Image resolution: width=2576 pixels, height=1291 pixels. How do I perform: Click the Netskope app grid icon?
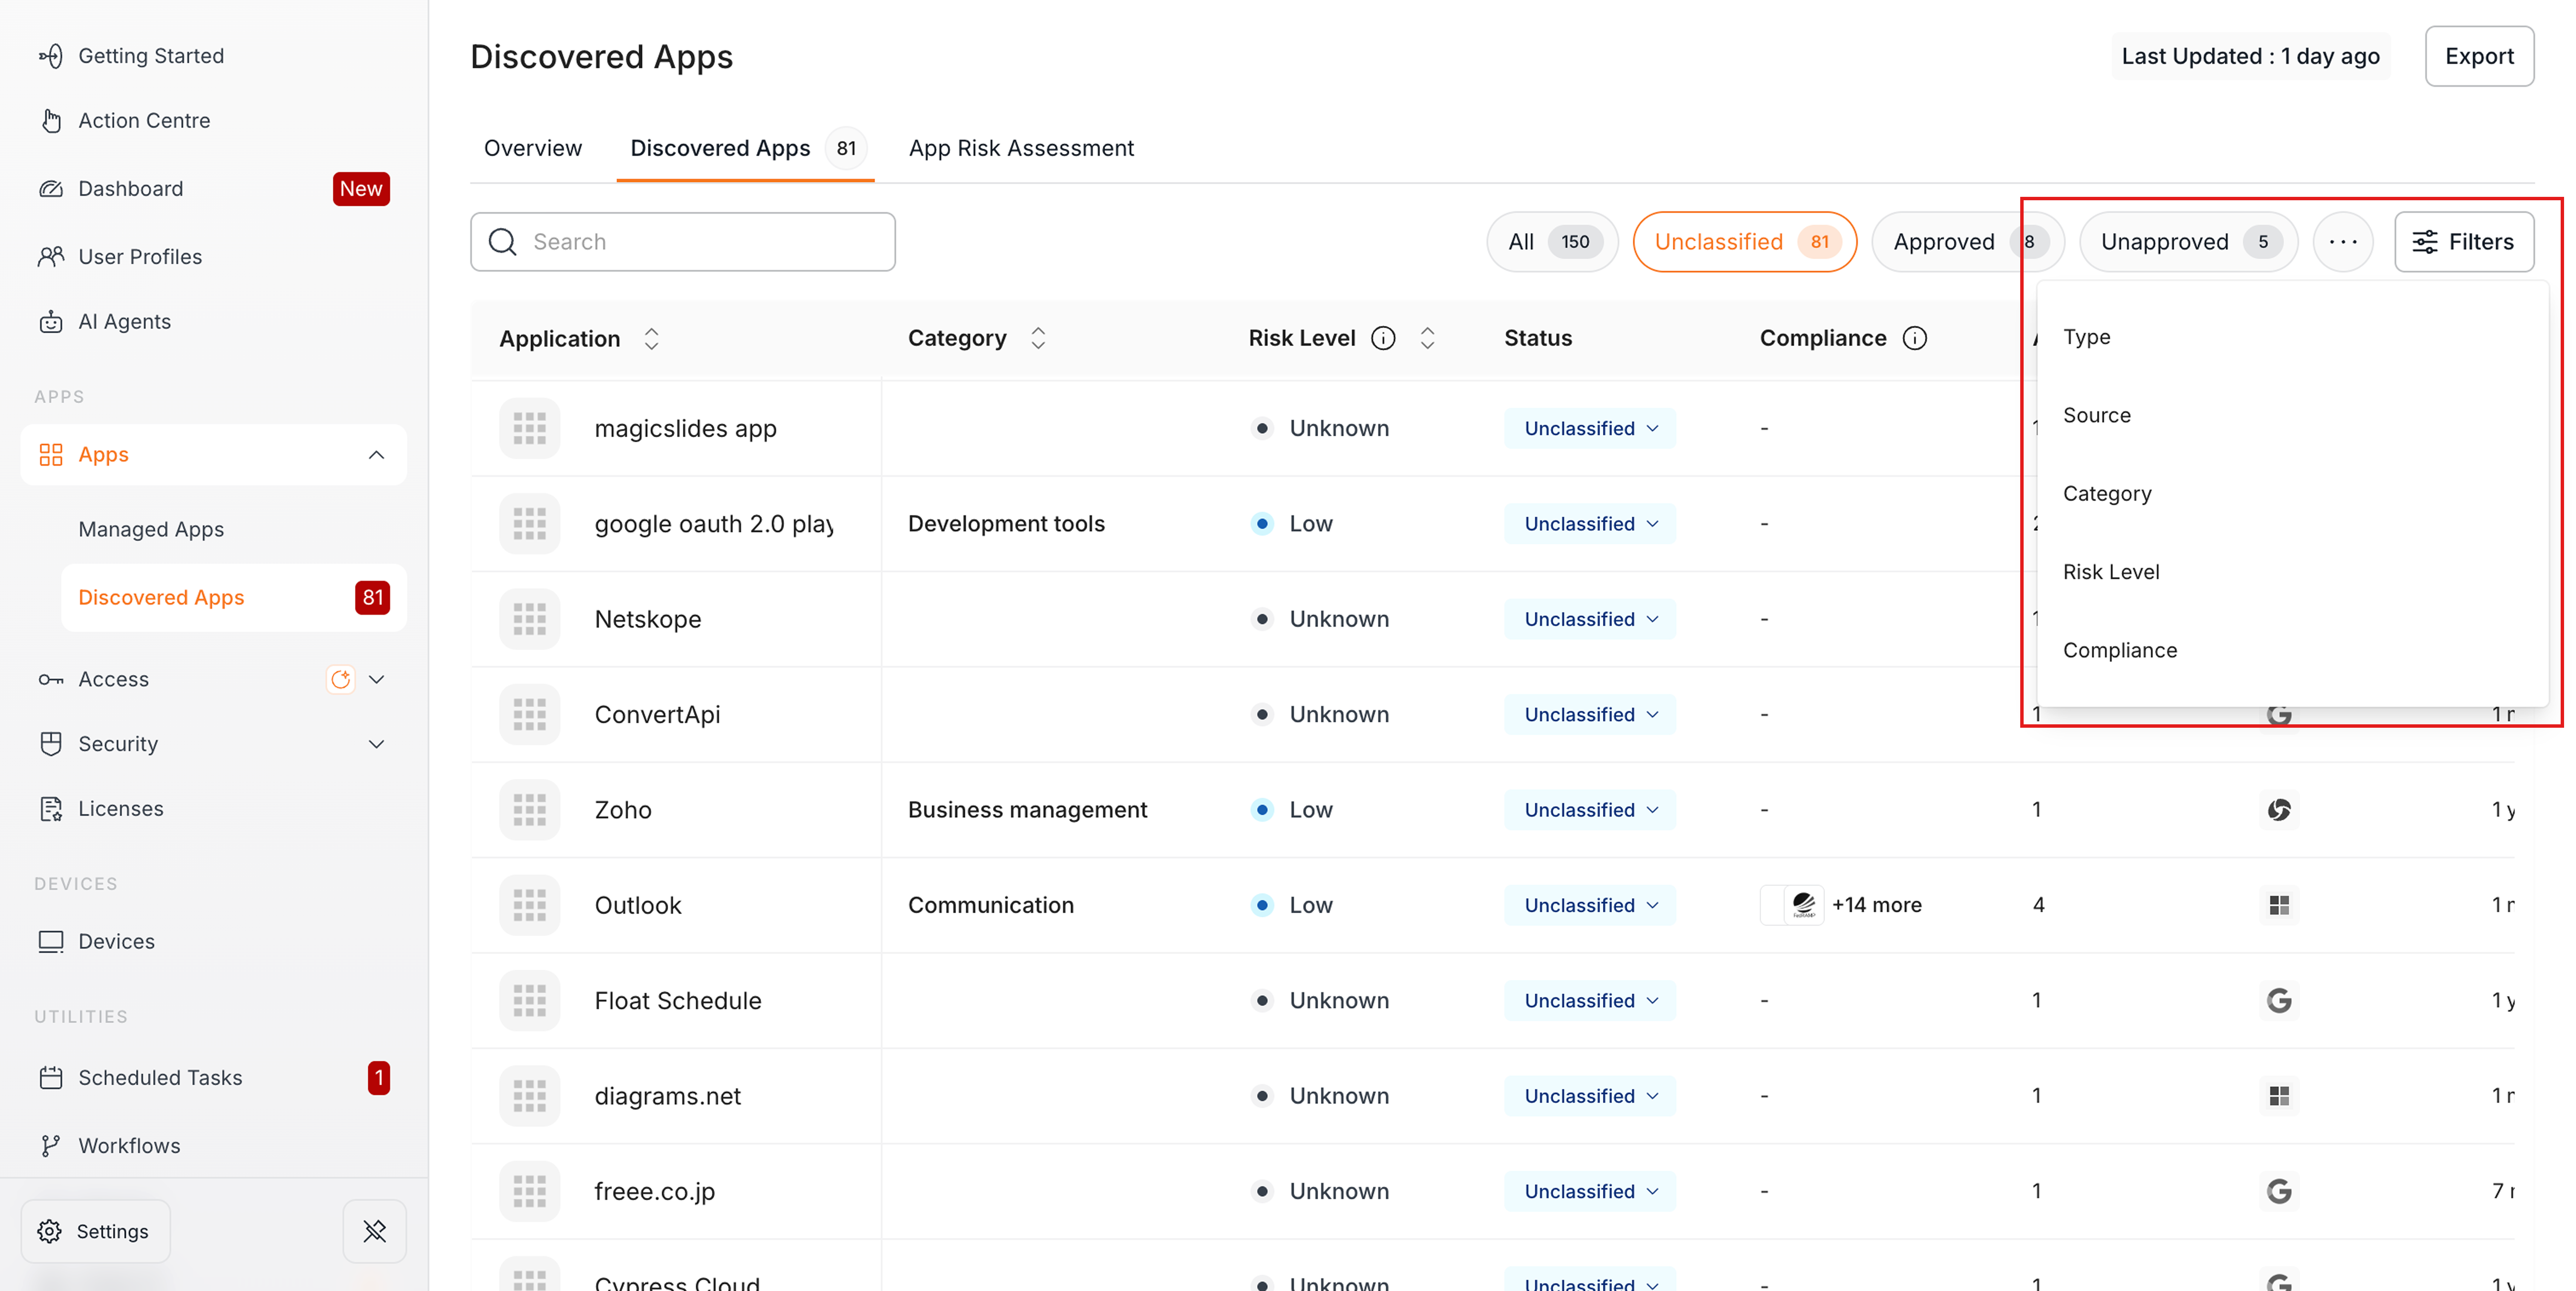point(530,620)
